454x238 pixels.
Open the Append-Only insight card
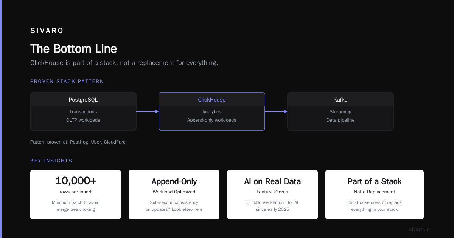pos(174,195)
